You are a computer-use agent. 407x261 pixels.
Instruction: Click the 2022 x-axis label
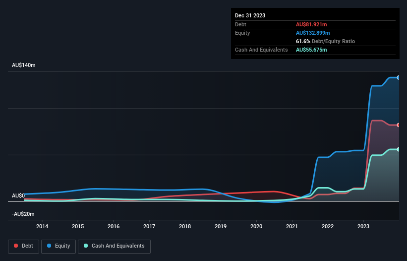[x=328, y=226]
